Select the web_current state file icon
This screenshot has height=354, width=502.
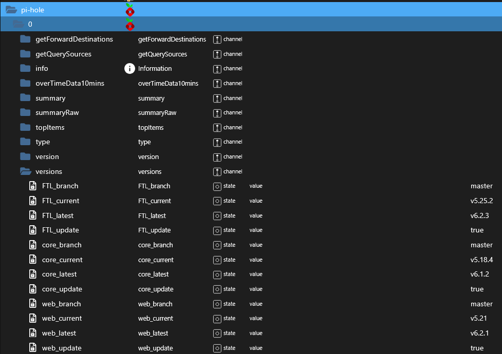point(33,318)
